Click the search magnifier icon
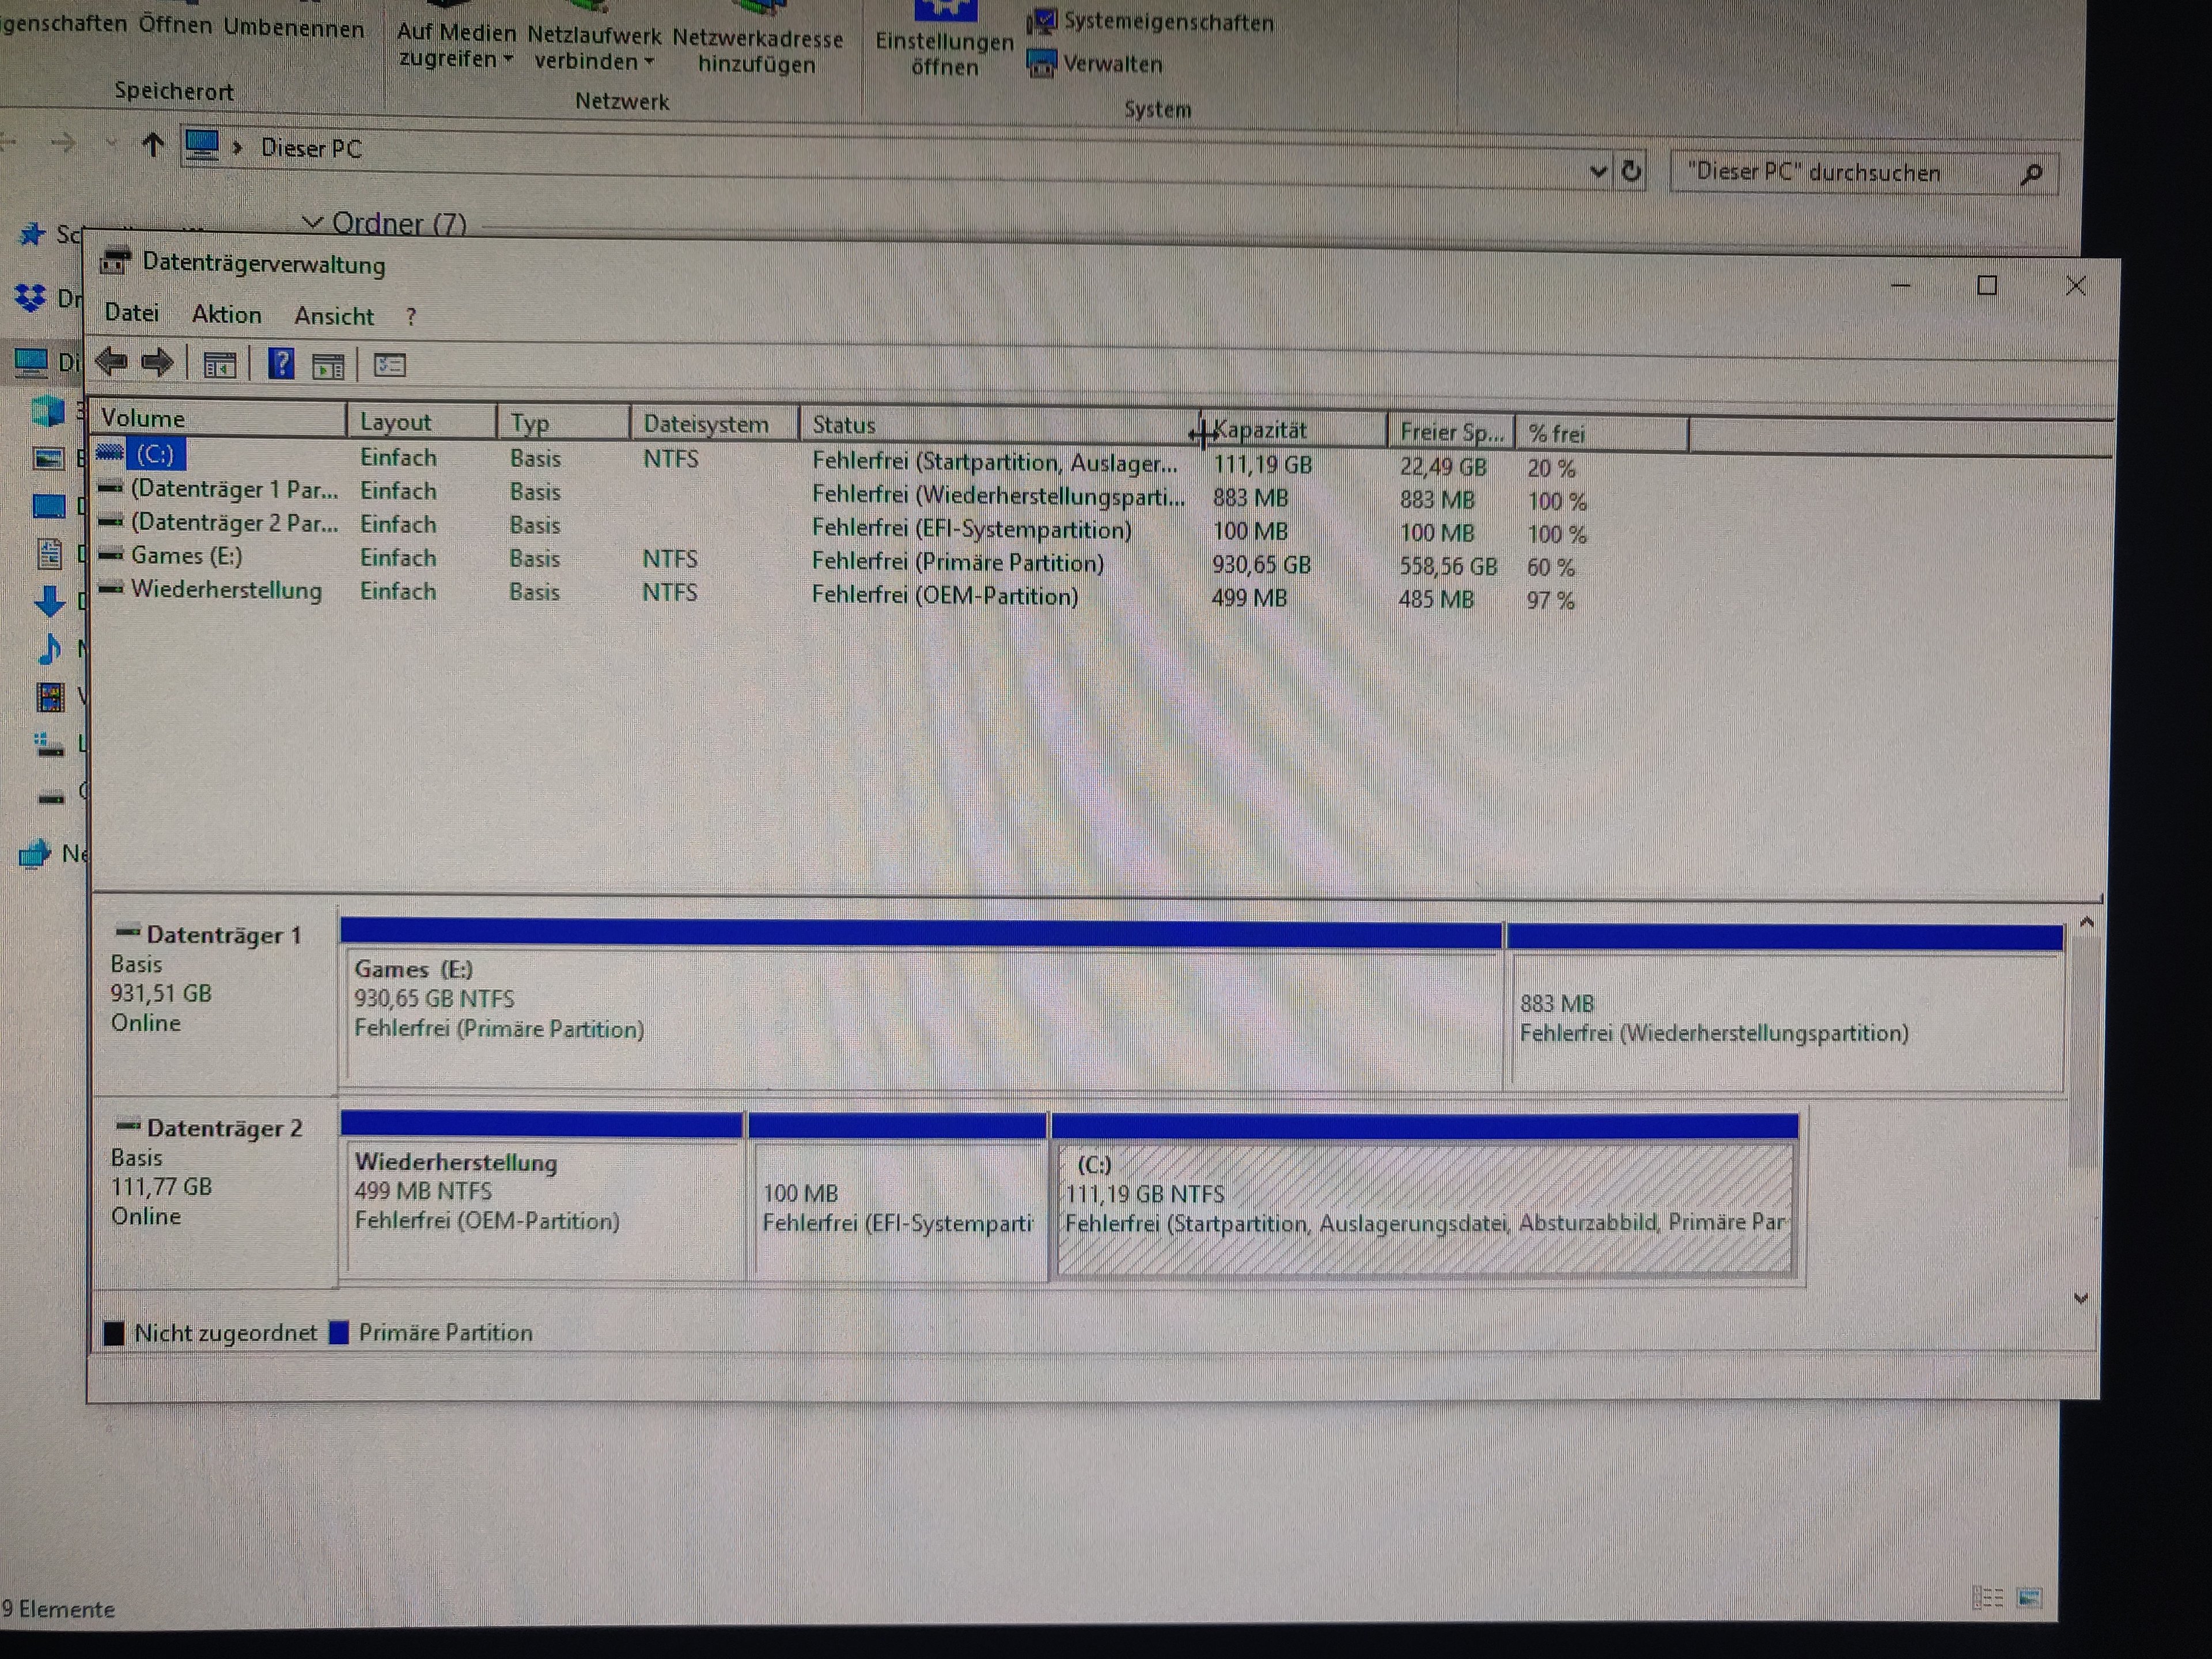Viewport: 2212px width, 1659px height. [2031, 175]
